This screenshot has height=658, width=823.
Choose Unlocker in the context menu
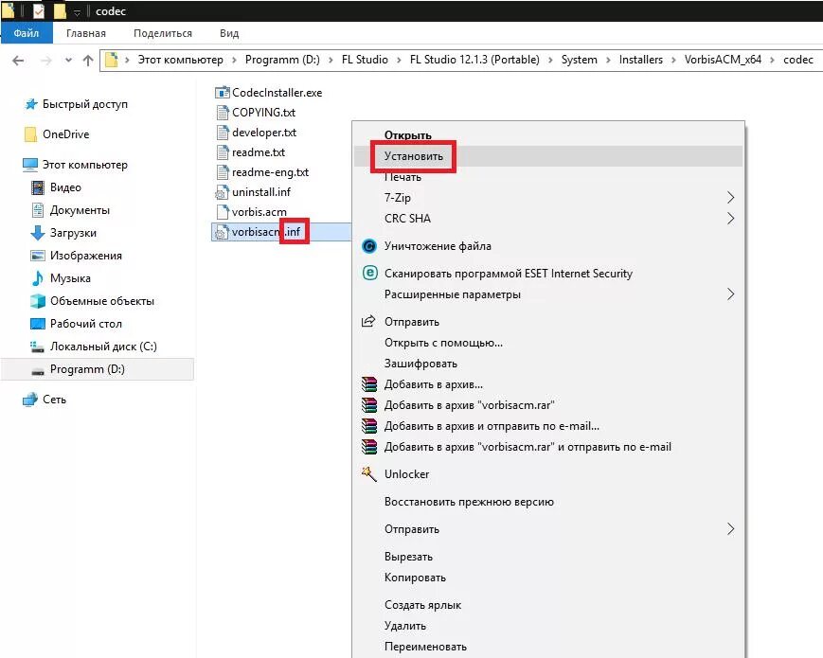click(548, 474)
